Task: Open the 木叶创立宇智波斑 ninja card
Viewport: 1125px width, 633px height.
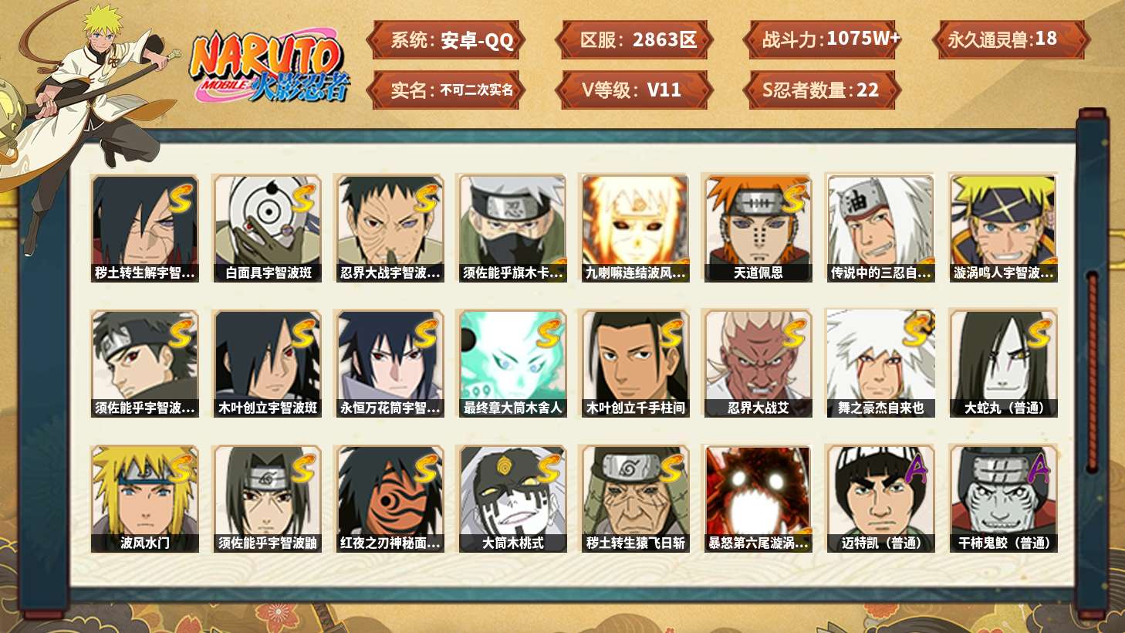Action: point(268,364)
